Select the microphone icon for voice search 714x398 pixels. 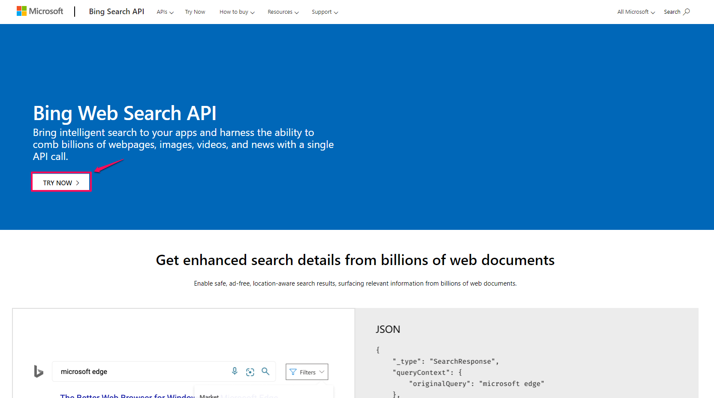click(235, 371)
